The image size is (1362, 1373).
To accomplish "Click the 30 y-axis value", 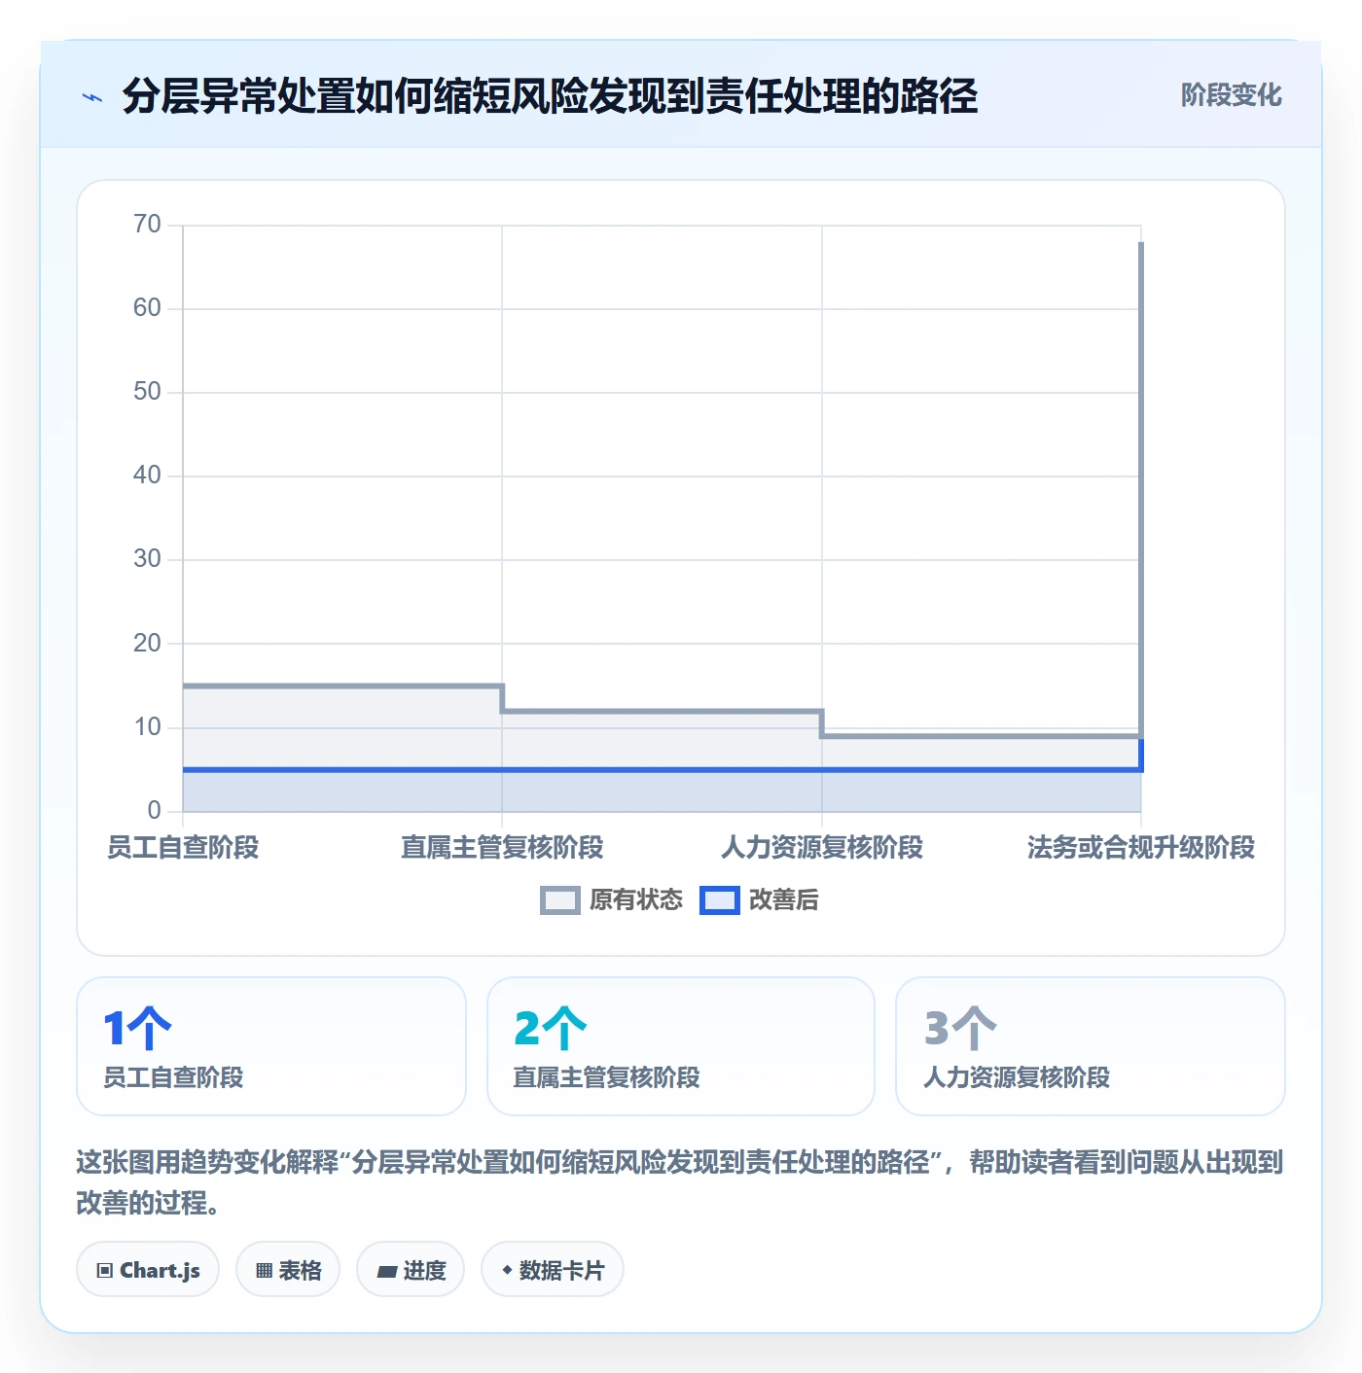I will (147, 559).
